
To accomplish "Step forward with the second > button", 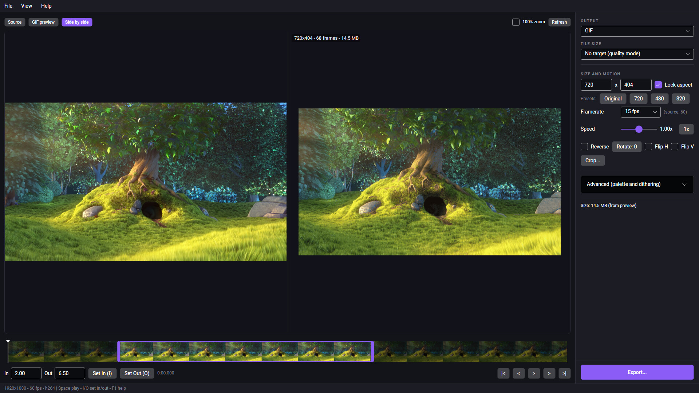I will coord(549,373).
